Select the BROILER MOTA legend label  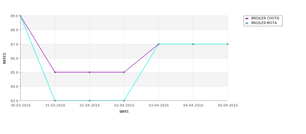click(264, 23)
